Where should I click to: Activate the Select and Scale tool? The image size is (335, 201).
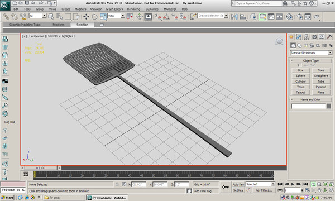click(x=103, y=17)
